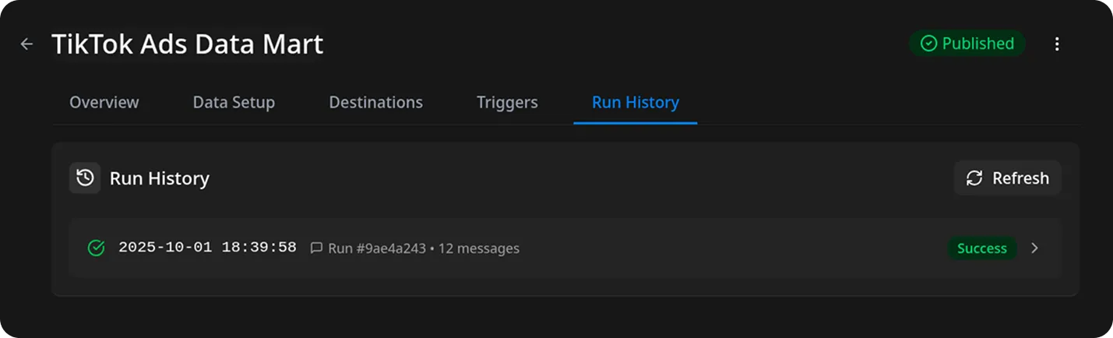Click the Success status badge
Image resolution: width=1113 pixels, height=338 pixels.
click(x=981, y=248)
